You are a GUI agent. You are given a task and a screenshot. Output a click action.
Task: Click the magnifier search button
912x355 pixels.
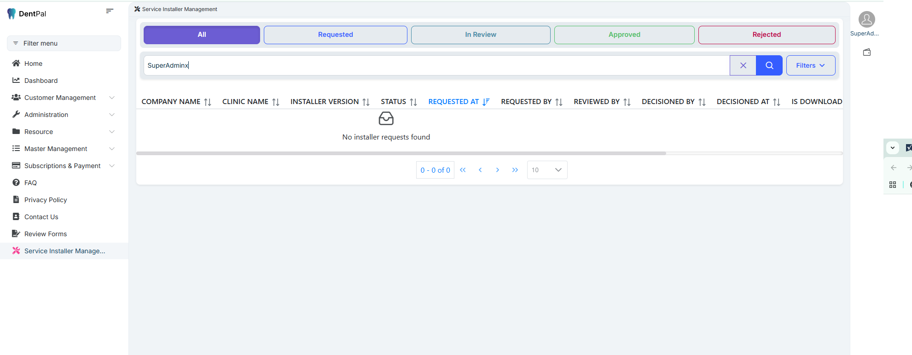pyautogui.click(x=769, y=65)
